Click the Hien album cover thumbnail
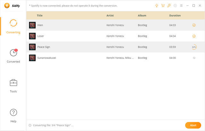205x131 pixels. (32, 25)
